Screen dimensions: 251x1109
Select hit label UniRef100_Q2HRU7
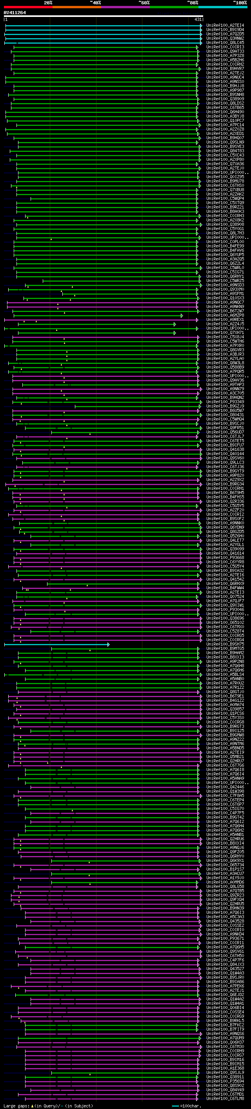[225, 761]
